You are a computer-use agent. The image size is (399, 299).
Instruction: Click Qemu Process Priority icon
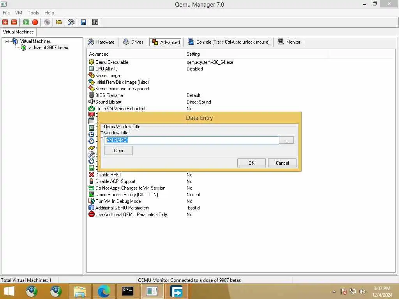coord(91,195)
